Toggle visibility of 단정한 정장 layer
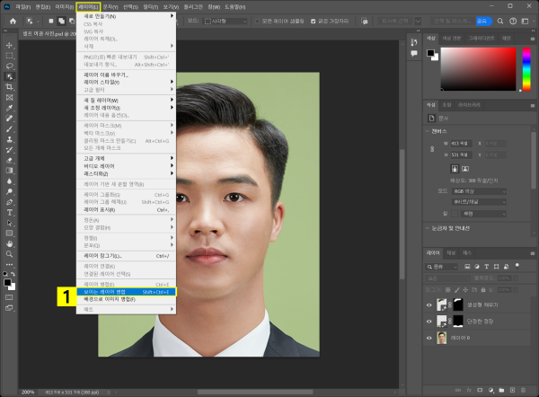This screenshot has width=539, height=397. coord(429,322)
